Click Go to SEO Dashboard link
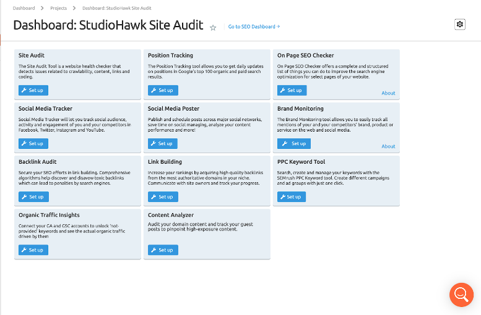This screenshot has width=481, height=315. 254,27
